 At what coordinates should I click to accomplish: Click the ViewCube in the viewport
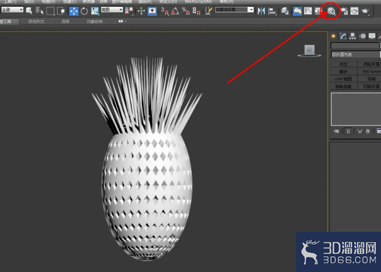[309, 51]
